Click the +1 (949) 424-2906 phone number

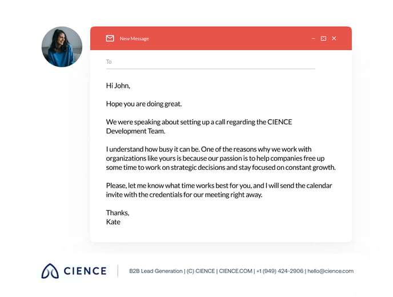(280, 271)
